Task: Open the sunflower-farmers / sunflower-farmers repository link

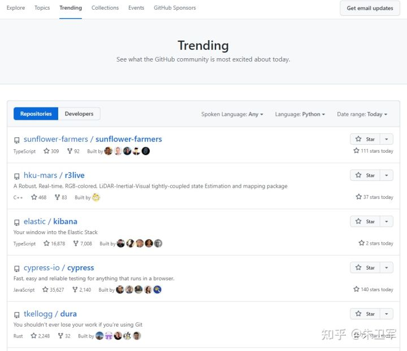Action: [93, 139]
